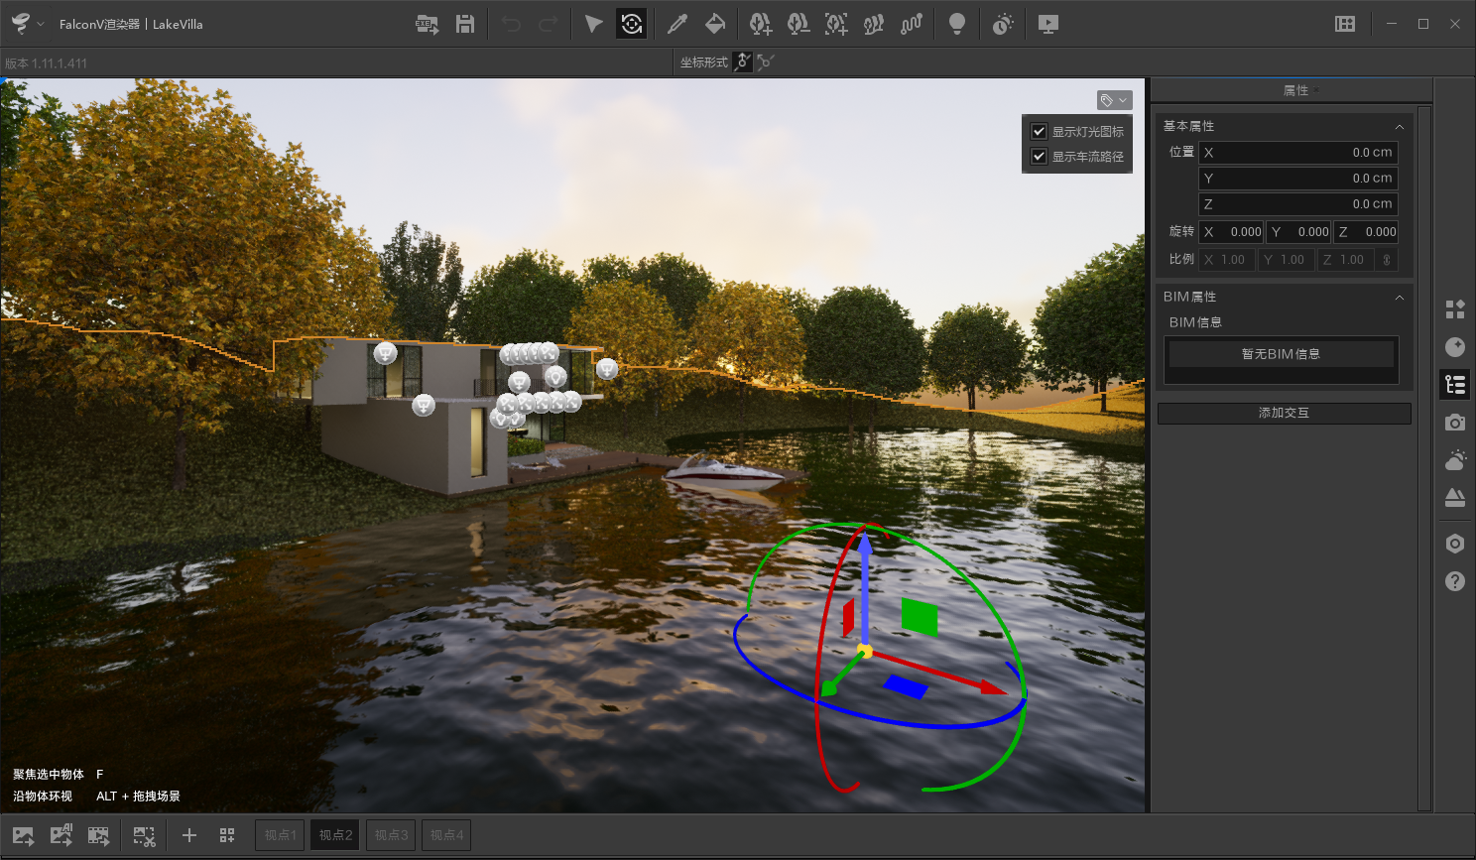Screen dimensions: 1476x860
Task: Switch to 视点3 viewpoint tab
Action: (x=391, y=835)
